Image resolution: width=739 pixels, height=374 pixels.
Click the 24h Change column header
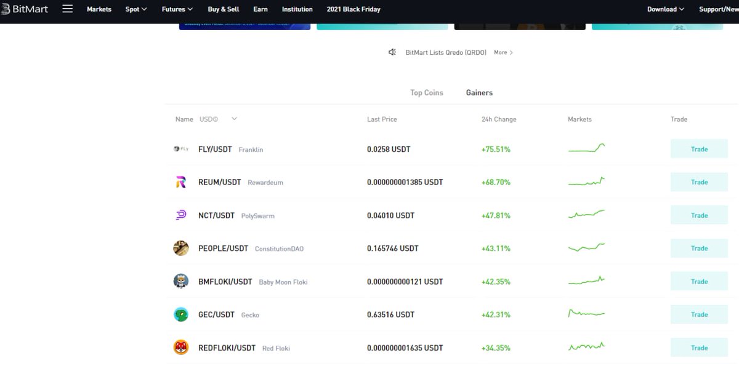pyautogui.click(x=499, y=119)
